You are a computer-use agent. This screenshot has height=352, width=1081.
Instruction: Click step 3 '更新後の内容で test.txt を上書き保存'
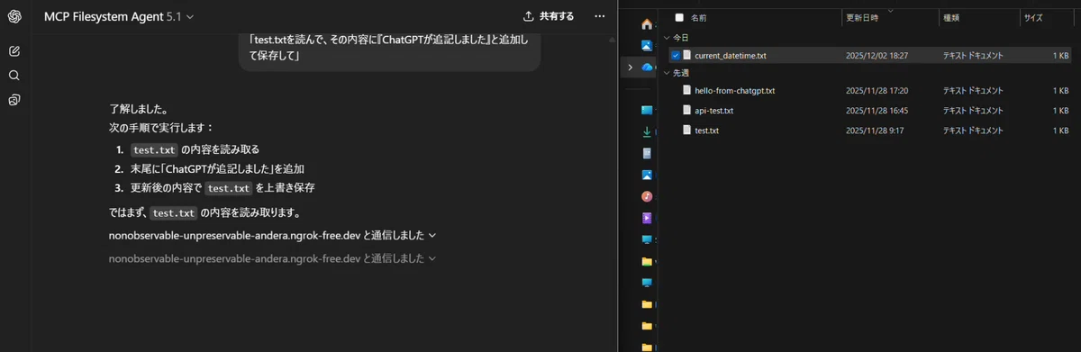[223, 188]
